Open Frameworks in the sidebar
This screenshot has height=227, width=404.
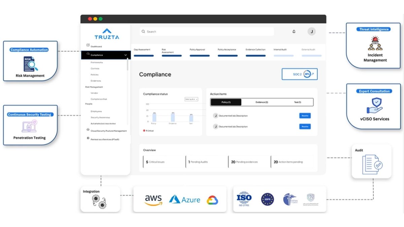(97, 63)
